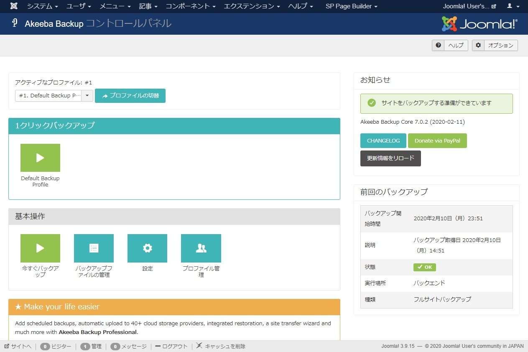Click the help question mark circle icon
Image resolution: width=528 pixels, height=352 pixels.
coord(438,45)
